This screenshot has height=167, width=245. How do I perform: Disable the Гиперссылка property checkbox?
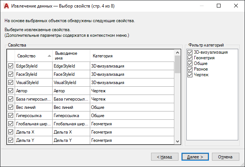tap(11, 115)
